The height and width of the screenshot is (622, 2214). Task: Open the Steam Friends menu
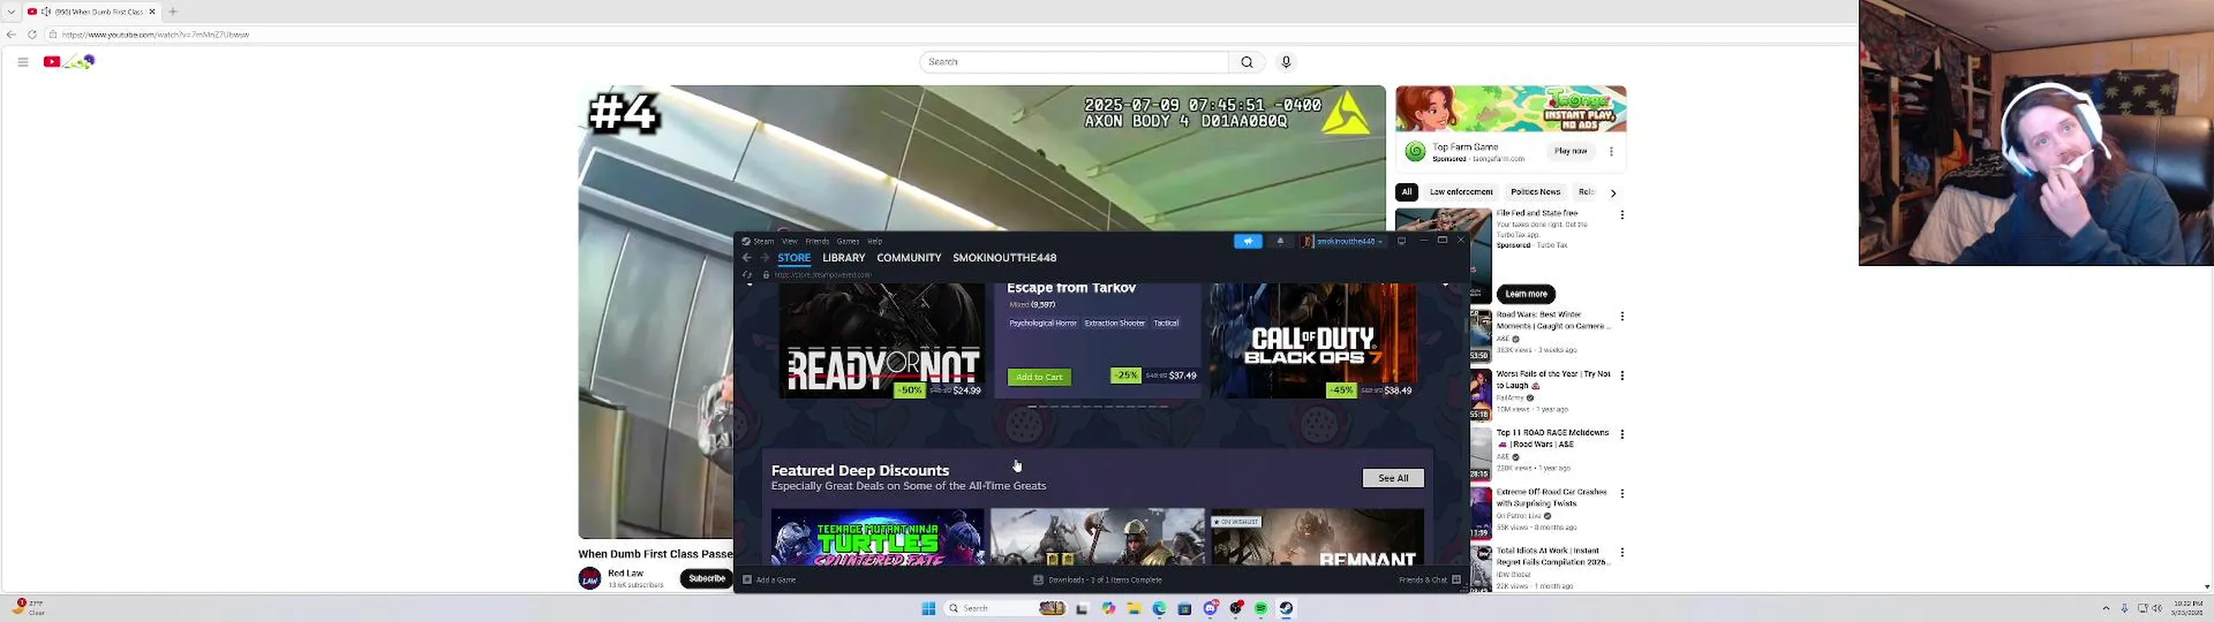pos(817,241)
